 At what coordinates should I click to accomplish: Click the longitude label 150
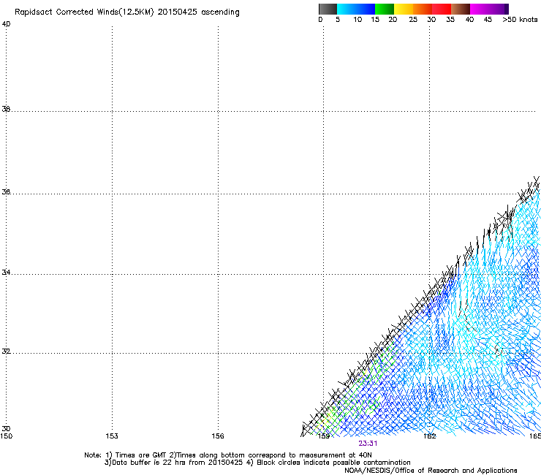(x=6, y=436)
